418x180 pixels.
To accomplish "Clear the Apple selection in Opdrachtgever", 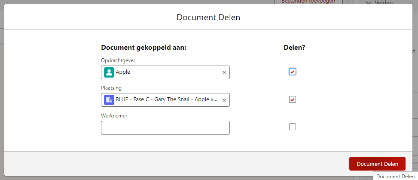I will [x=224, y=72].
